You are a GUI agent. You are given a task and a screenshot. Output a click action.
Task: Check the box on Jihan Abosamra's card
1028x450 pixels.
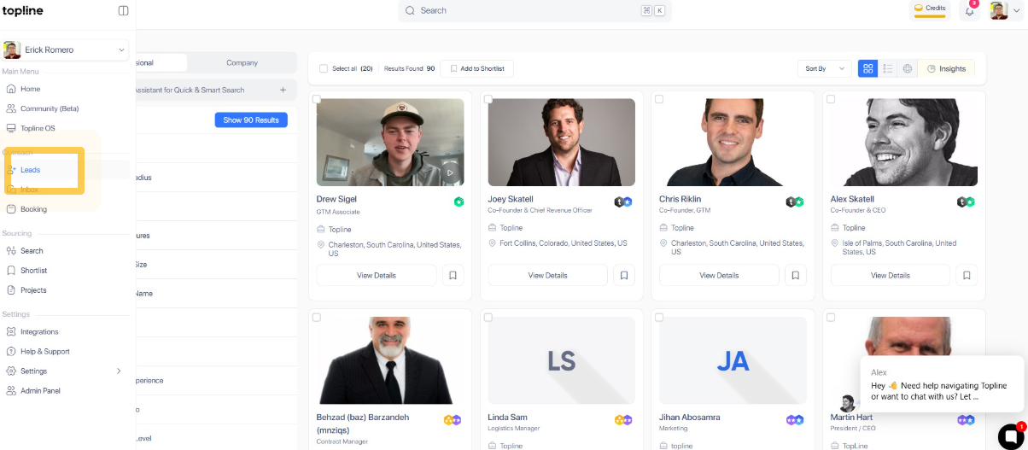point(659,317)
